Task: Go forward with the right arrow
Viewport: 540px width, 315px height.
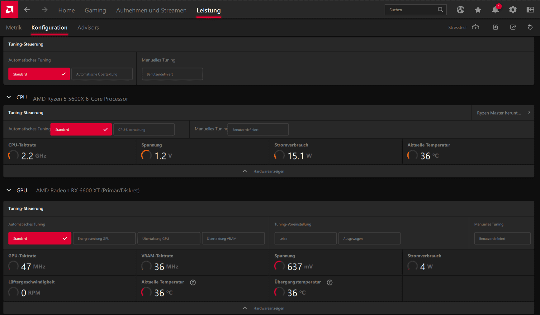Action: pos(45,10)
